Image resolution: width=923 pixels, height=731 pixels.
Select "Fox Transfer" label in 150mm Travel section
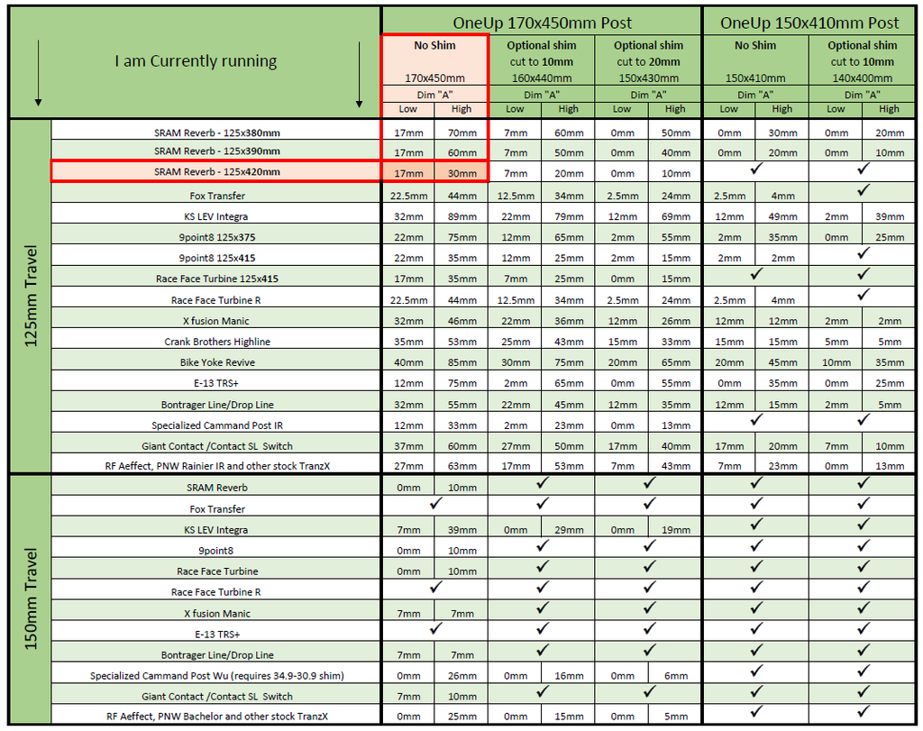point(217,508)
